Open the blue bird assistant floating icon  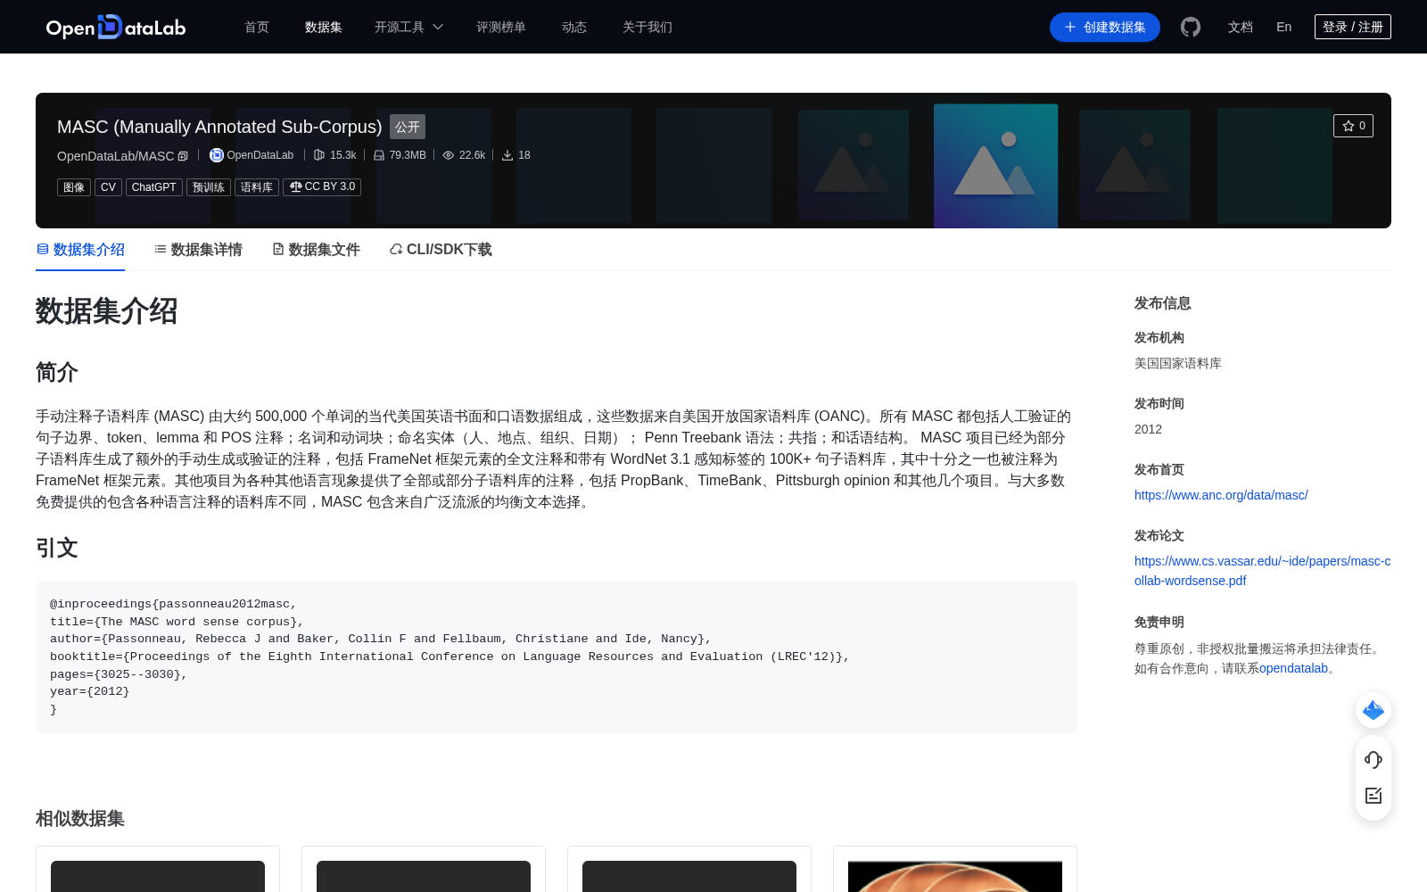(x=1373, y=710)
